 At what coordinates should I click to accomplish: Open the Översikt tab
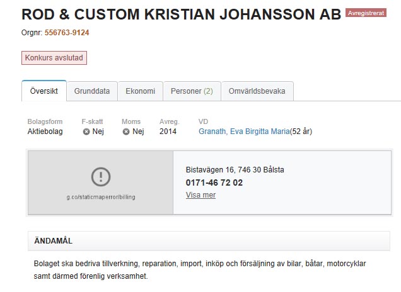tap(44, 91)
